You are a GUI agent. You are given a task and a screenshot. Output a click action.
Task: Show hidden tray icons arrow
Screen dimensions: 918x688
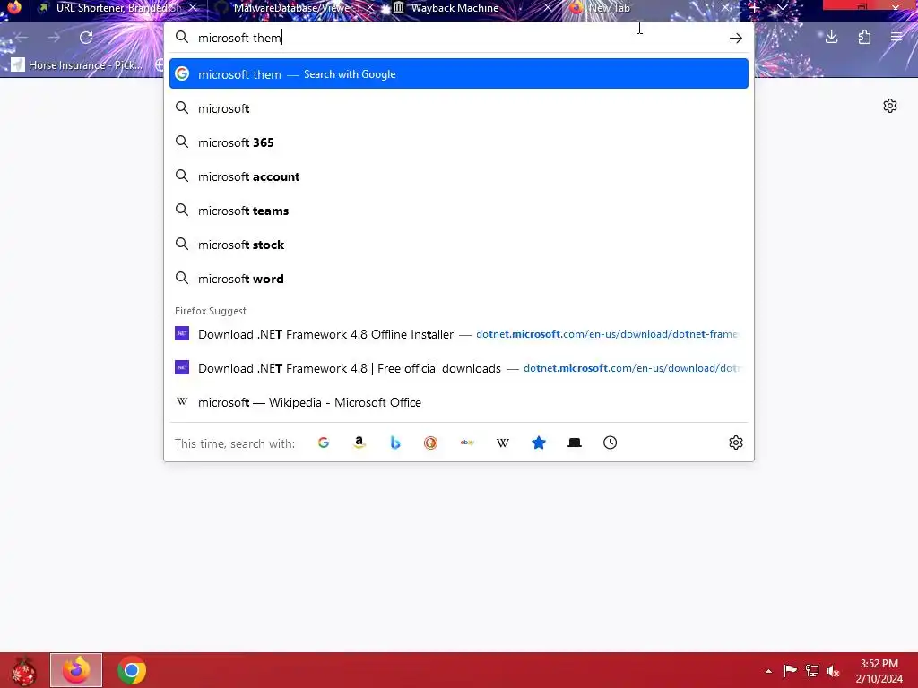[x=768, y=671]
